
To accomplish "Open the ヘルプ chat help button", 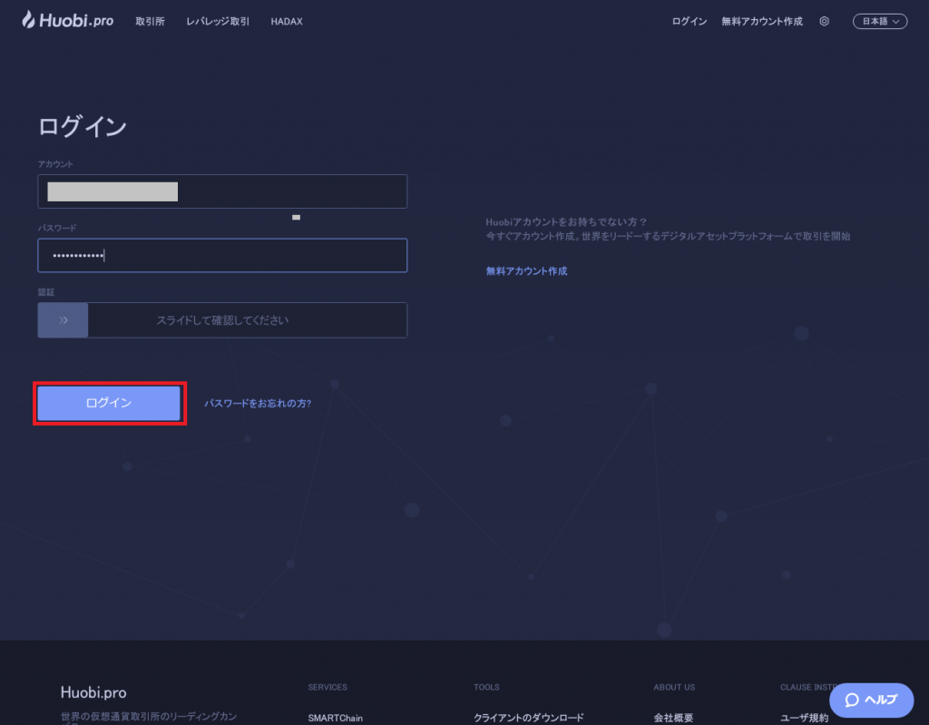I will [871, 701].
